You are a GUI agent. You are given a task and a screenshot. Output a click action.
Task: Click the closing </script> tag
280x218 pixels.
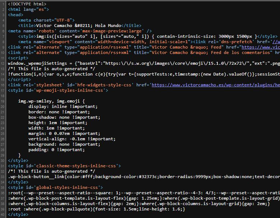pyautogui.click(x=19, y=80)
